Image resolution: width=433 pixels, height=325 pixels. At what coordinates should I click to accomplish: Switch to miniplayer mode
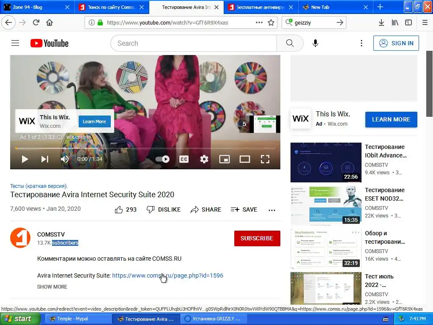[x=225, y=159]
